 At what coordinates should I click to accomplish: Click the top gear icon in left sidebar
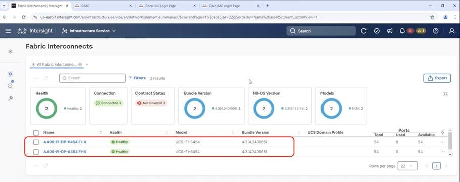pos(10,51)
